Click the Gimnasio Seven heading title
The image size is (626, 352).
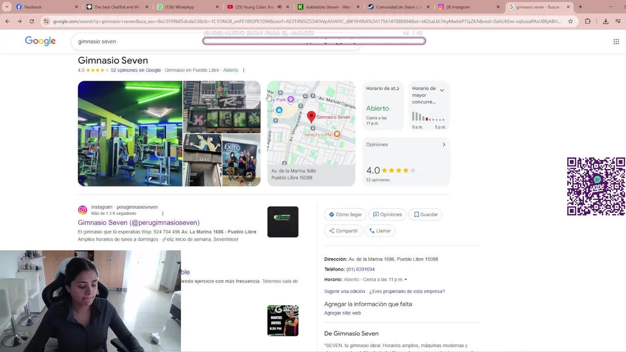point(113,61)
